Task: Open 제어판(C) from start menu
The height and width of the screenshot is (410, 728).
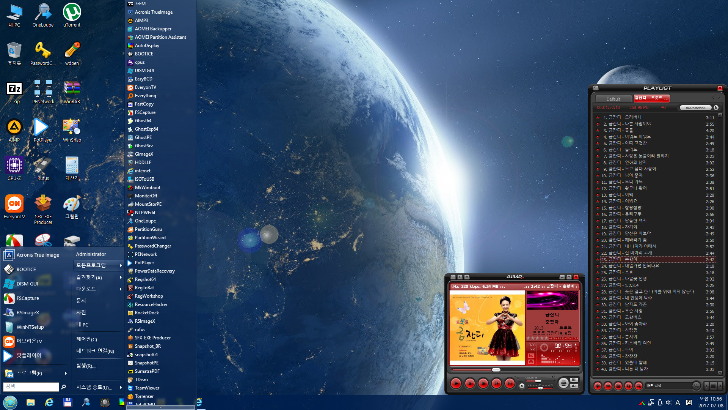Action: 99,339
